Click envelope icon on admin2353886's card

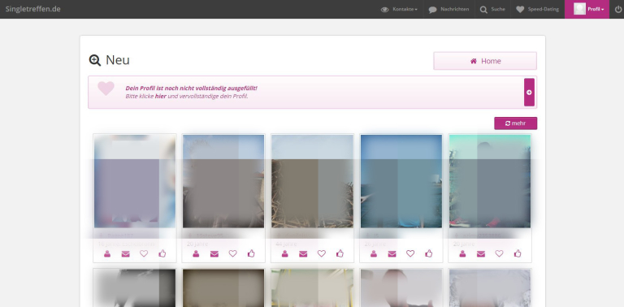coord(480,253)
